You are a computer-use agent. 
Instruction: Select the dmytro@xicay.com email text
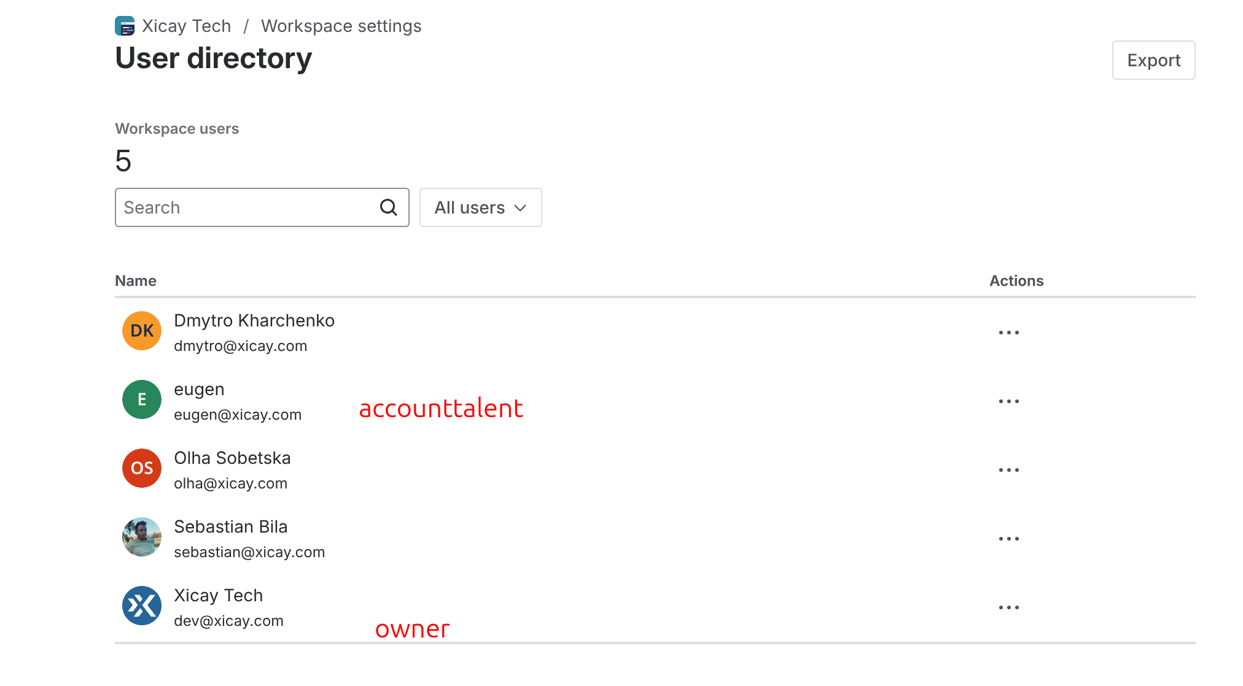tap(240, 346)
